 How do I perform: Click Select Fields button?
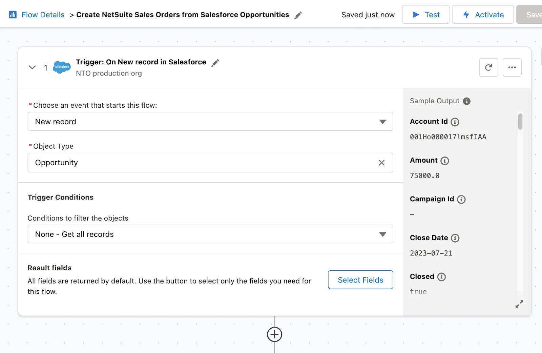click(x=360, y=280)
